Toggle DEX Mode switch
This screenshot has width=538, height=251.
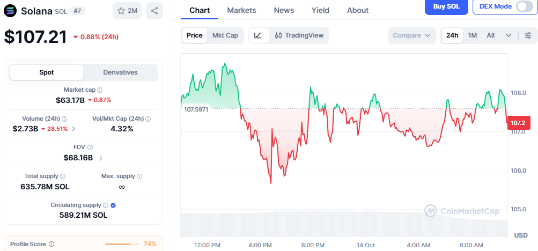coord(524,6)
